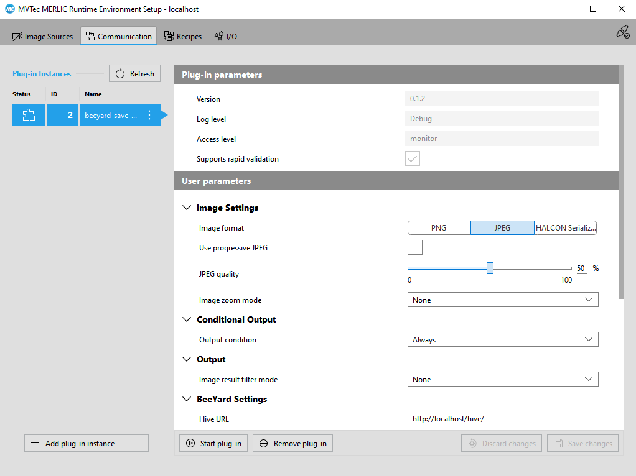Click the JPEG quality slider handle
This screenshot has height=476, width=636.
pyautogui.click(x=490, y=268)
